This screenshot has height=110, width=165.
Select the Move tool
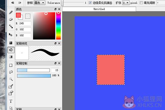click(x=11, y=35)
